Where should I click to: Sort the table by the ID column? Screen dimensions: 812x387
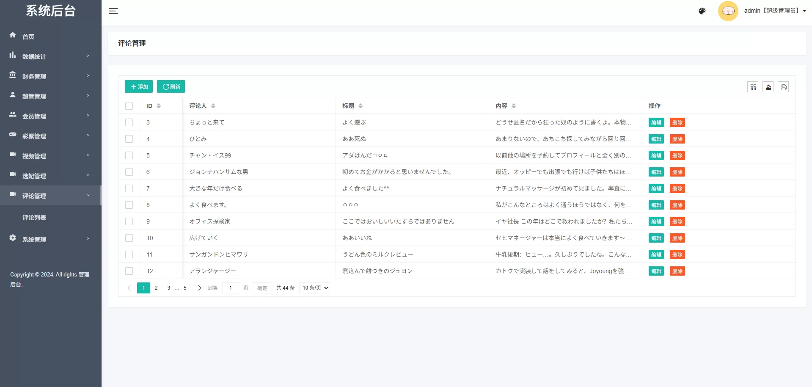click(158, 106)
